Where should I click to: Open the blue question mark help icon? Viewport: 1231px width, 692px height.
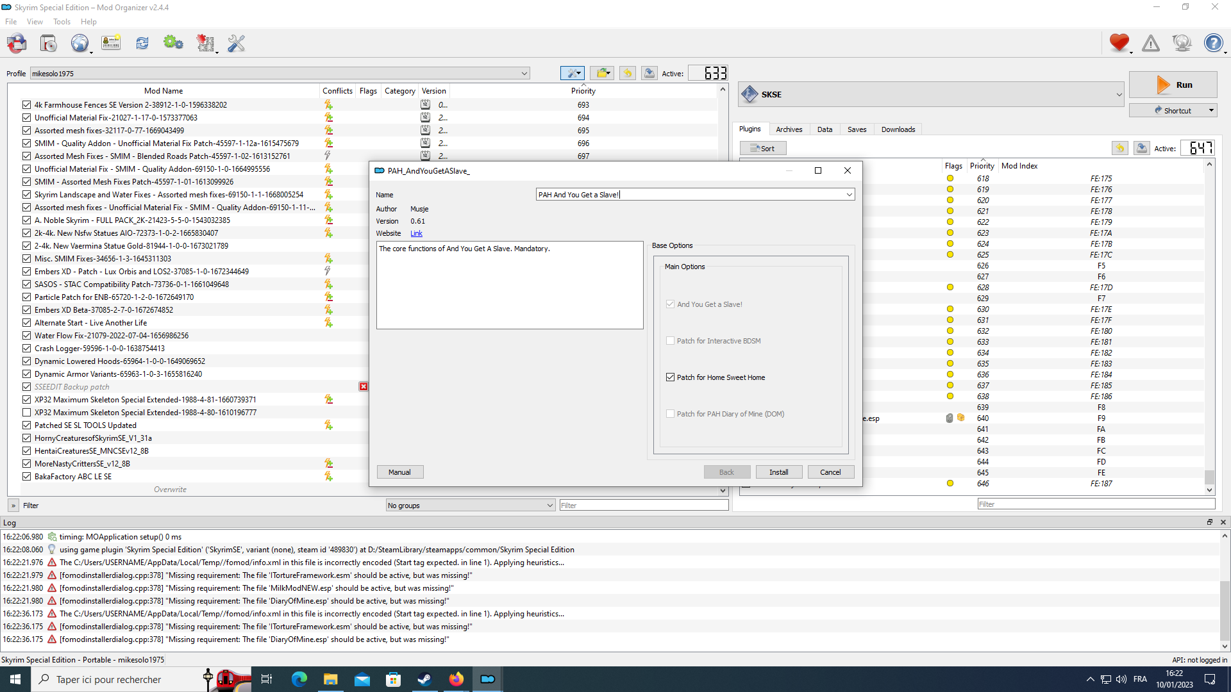pyautogui.click(x=1213, y=43)
